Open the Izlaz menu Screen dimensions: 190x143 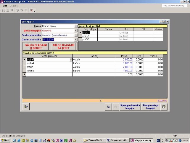(x=5, y=6)
